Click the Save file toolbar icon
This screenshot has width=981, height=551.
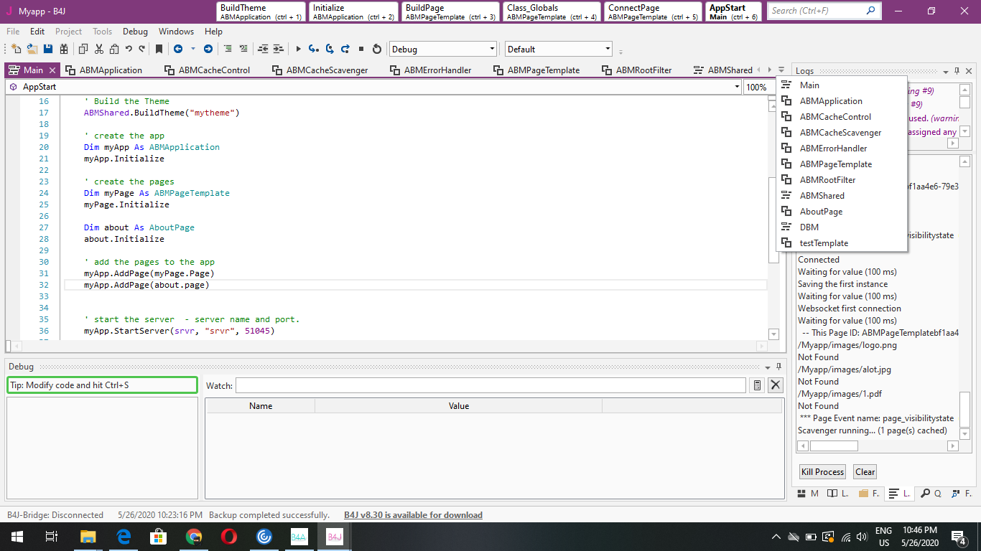[48, 49]
